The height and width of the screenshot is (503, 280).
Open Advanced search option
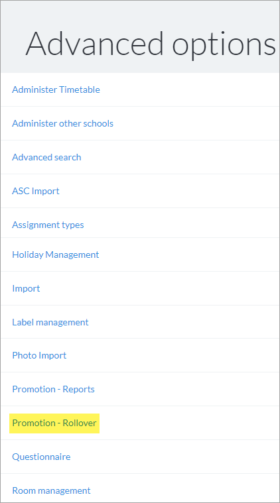46,157
